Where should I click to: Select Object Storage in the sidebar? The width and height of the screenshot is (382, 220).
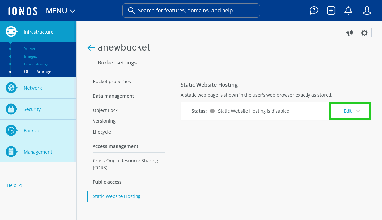[37, 71]
